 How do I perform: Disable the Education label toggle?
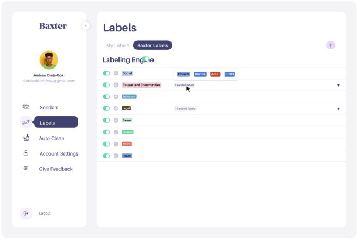(x=106, y=97)
